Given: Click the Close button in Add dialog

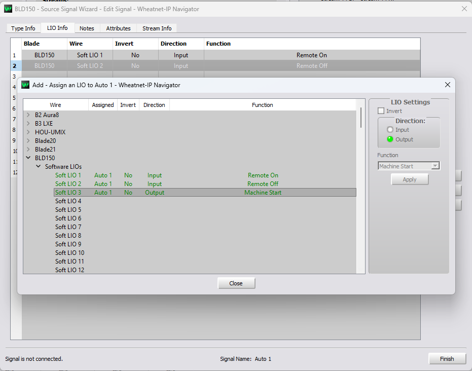Looking at the screenshot, I should [236, 283].
